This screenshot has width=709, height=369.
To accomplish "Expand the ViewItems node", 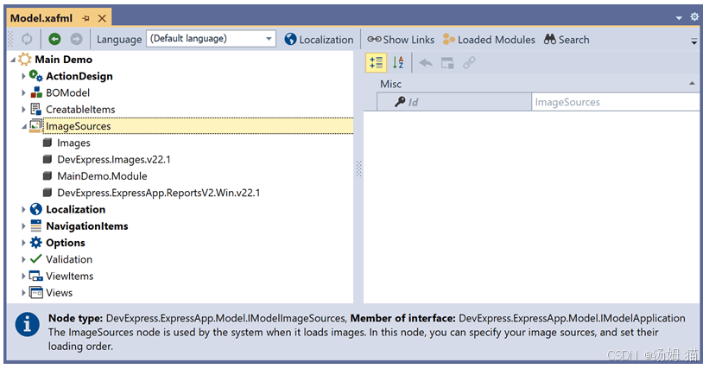I will click(x=23, y=277).
